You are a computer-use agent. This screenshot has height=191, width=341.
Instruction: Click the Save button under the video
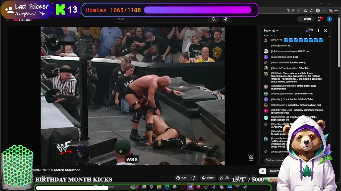(x=241, y=178)
